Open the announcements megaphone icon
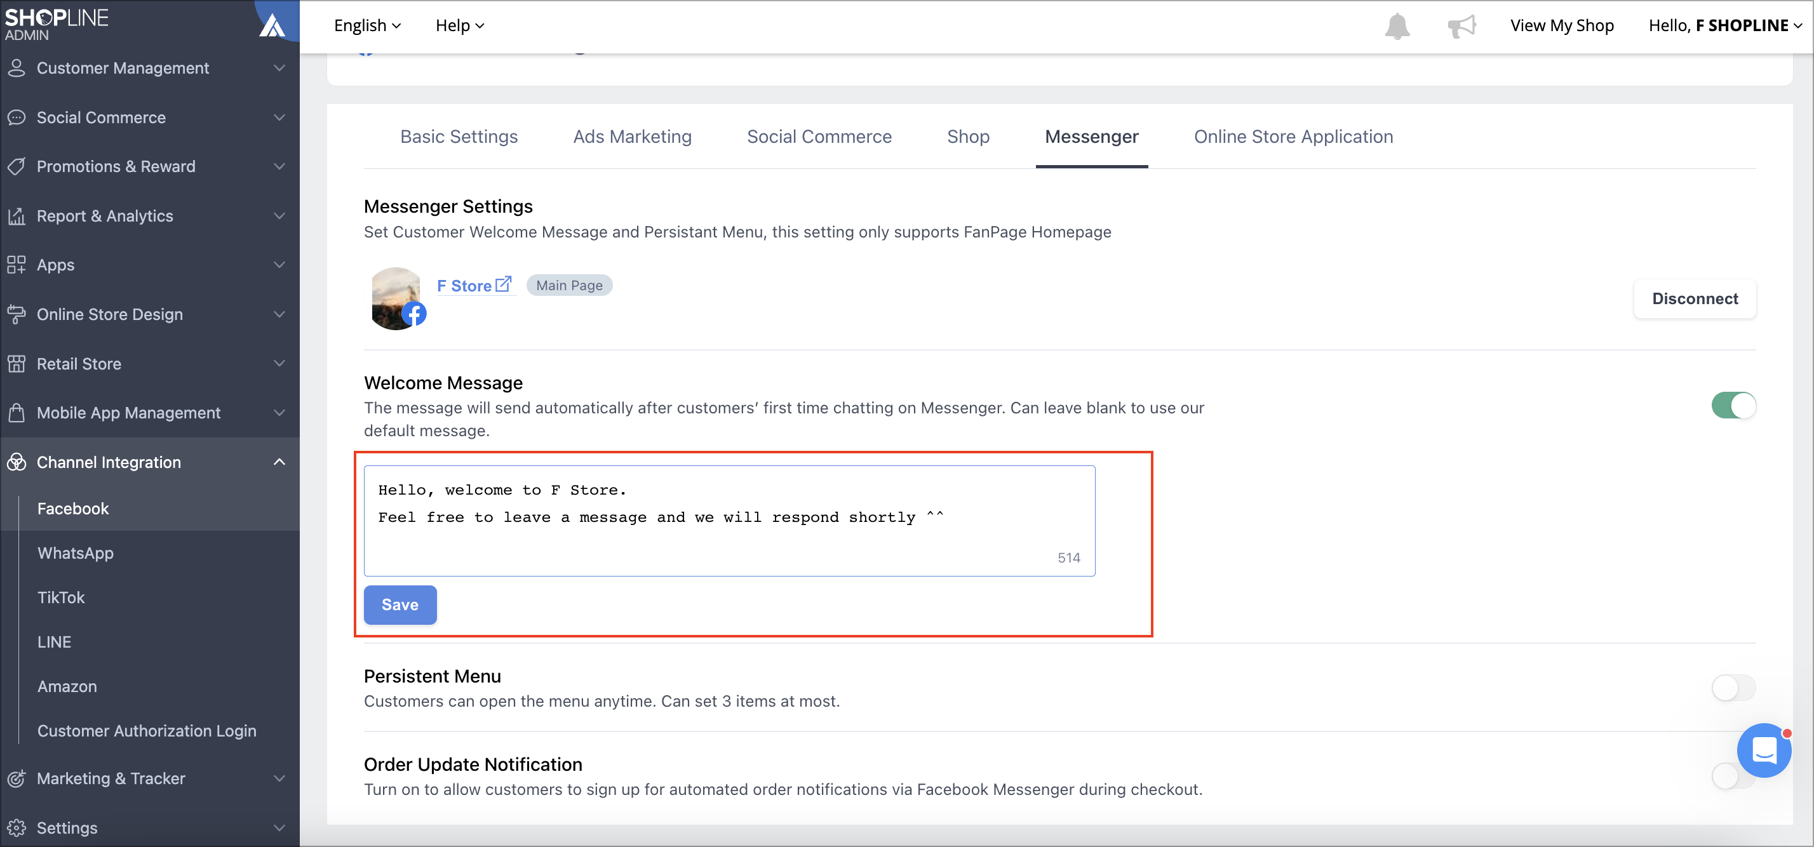The height and width of the screenshot is (847, 1814). [1462, 26]
